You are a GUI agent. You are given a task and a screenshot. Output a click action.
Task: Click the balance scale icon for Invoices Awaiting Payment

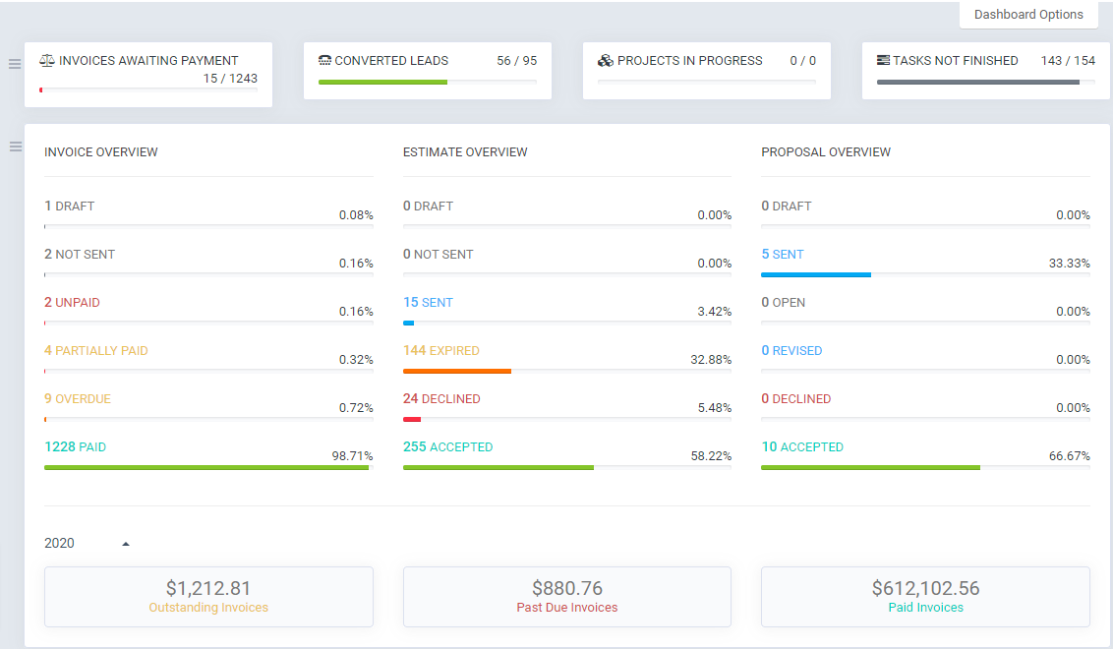coord(47,61)
